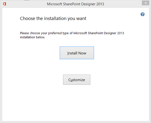Click text "Please choose your preferred type"
Screen dimensions: 151x123
pos(44,33)
